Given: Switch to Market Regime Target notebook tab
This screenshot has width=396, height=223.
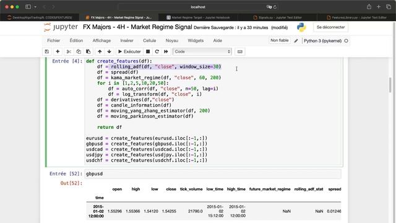Looking at the screenshot, I should point(198,17).
